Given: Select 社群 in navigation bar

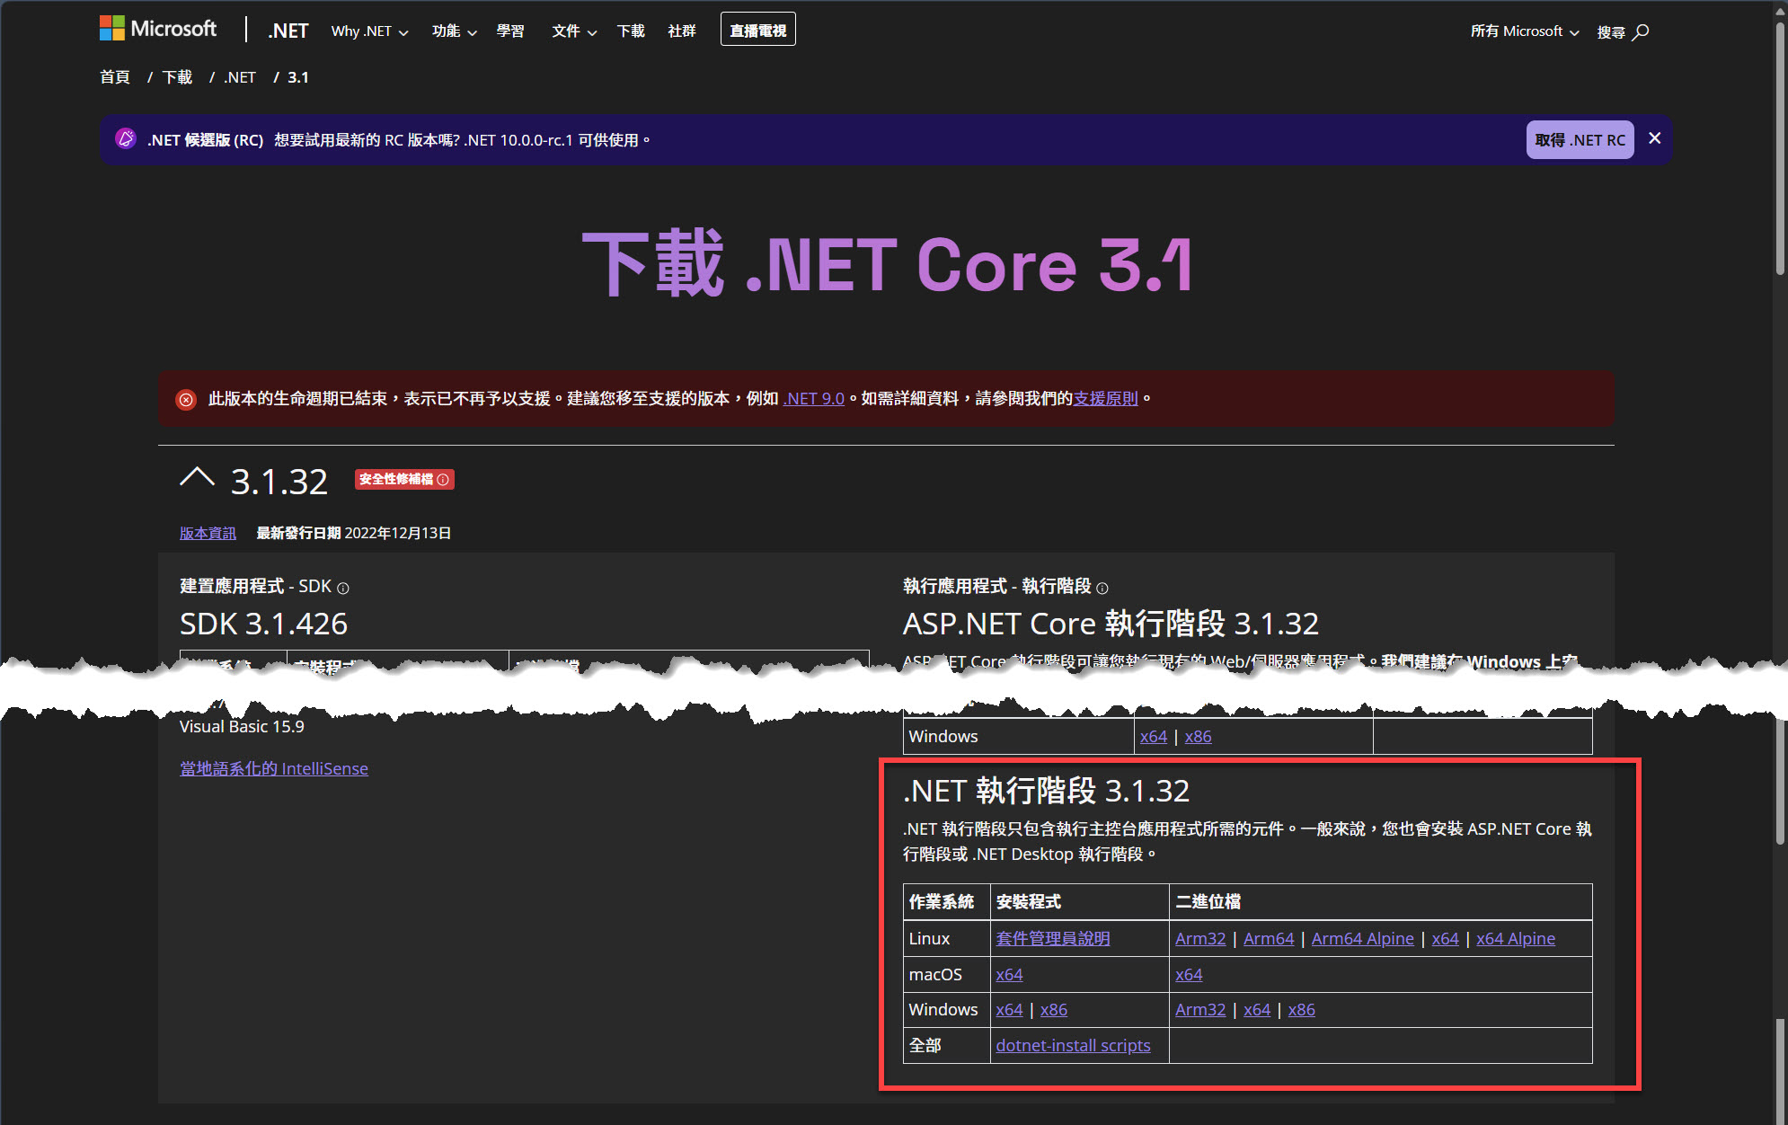Looking at the screenshot, I should (682, 31).
